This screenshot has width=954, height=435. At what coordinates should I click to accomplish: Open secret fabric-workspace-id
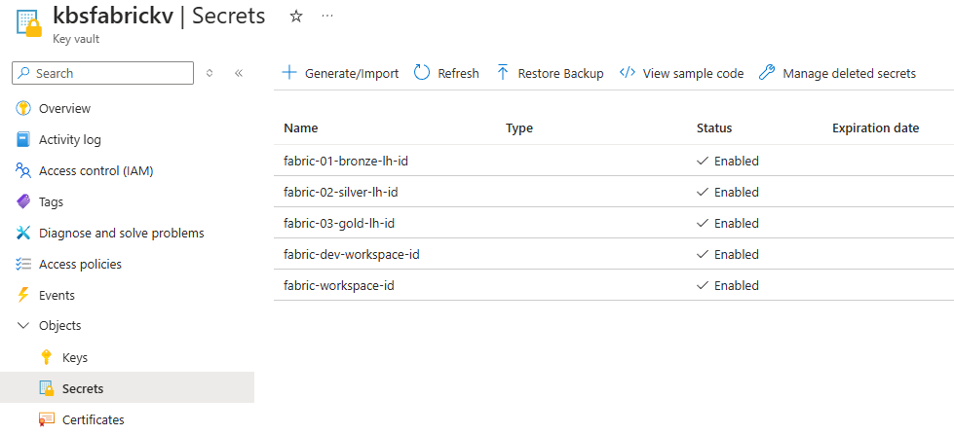339,285
